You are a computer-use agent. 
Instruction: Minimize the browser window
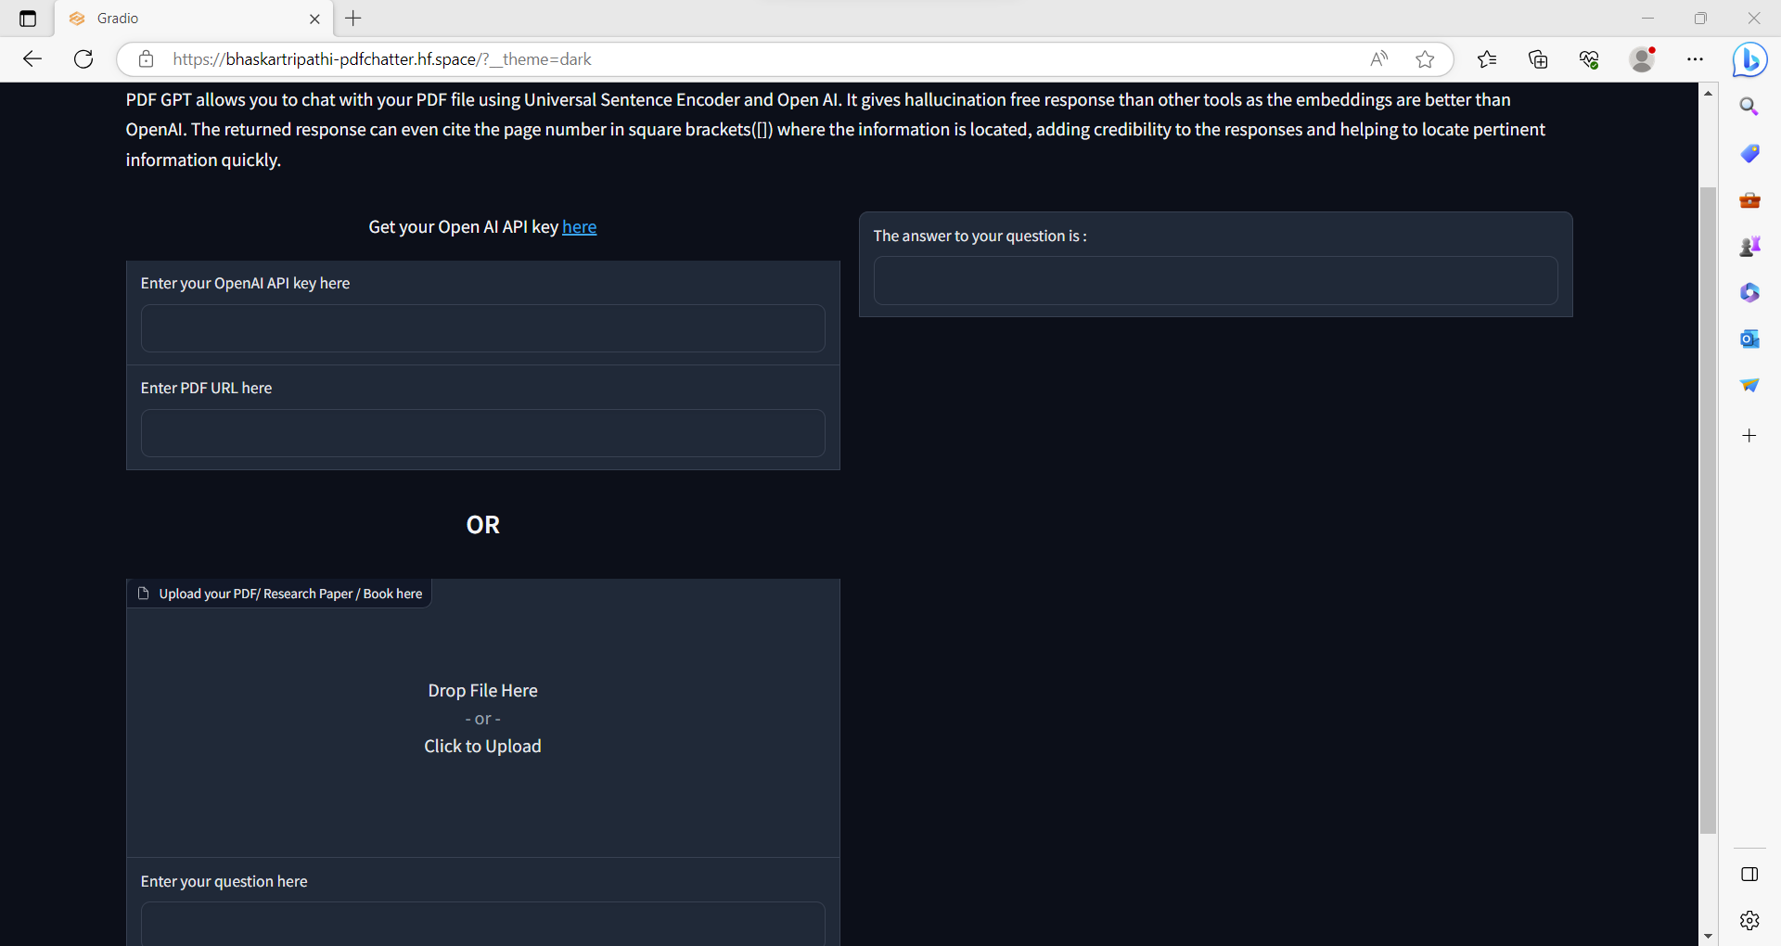tap(1647, 19)
